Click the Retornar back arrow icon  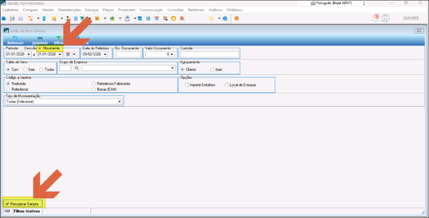(15, 38)
